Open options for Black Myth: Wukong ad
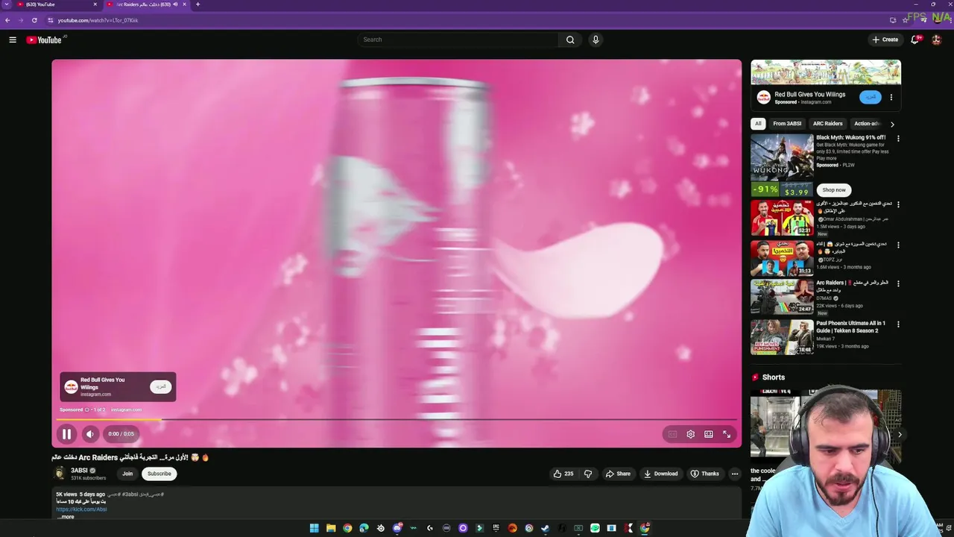The height and width of the screenshot is (537, 954). click(897, 139)
